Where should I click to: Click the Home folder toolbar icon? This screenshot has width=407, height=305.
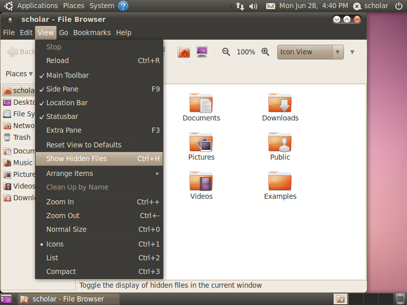(x=184, y=52)
